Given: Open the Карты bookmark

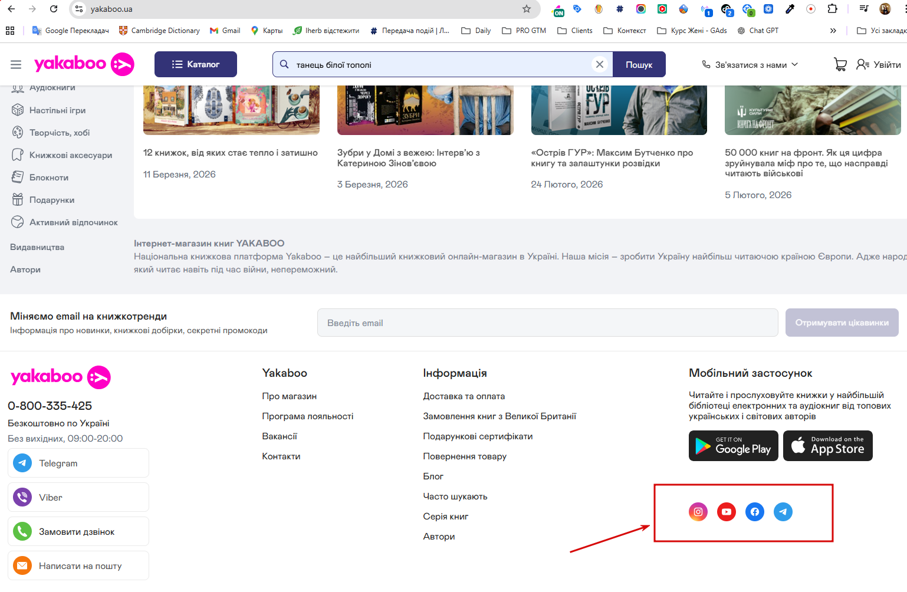Looking at the screenshot, I should 267,31.
